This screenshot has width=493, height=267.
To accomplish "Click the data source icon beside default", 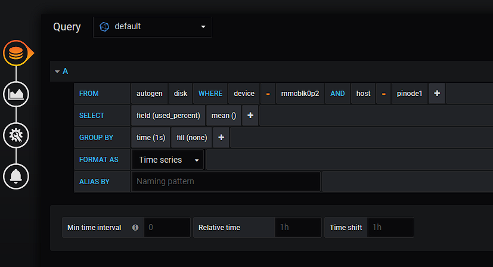I will click(105, 27).
